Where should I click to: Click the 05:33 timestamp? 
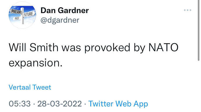click(x=20, y=104)
